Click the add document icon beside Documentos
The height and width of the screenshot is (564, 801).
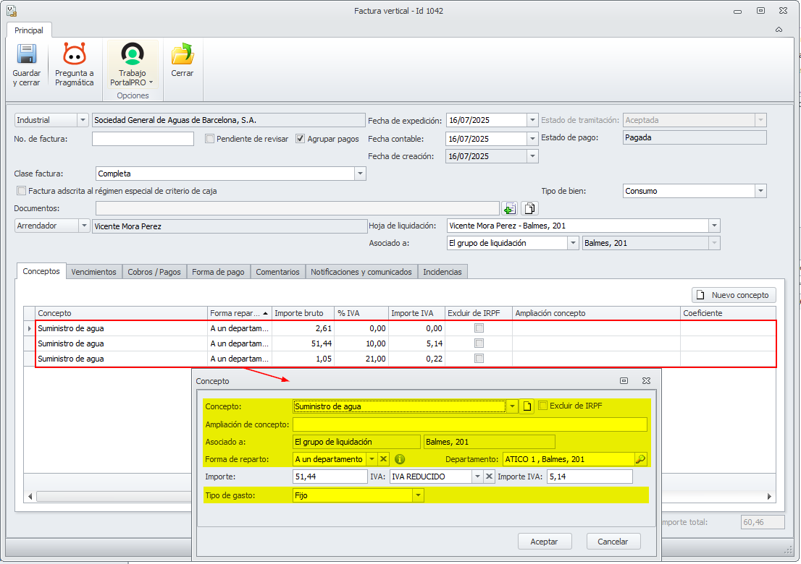coord(510,209)
